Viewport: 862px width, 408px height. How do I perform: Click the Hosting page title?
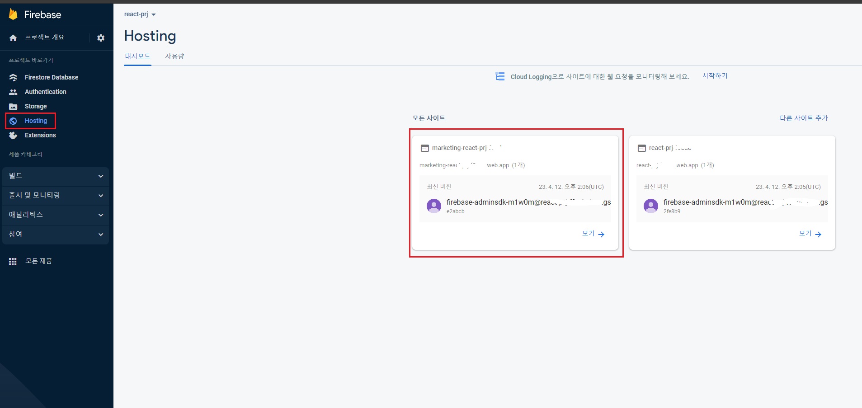pyautogui.click(x=150, y=36)
